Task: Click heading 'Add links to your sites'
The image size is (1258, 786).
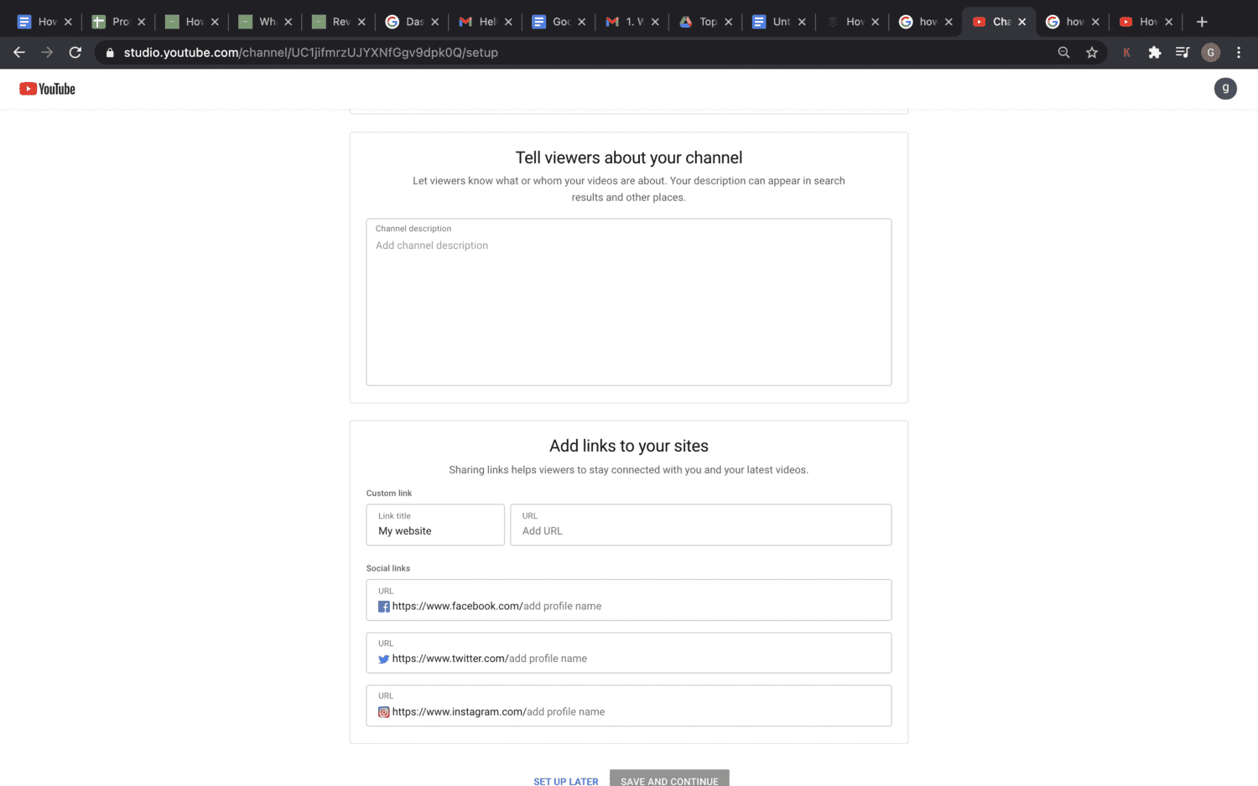Action: point(629,446)
